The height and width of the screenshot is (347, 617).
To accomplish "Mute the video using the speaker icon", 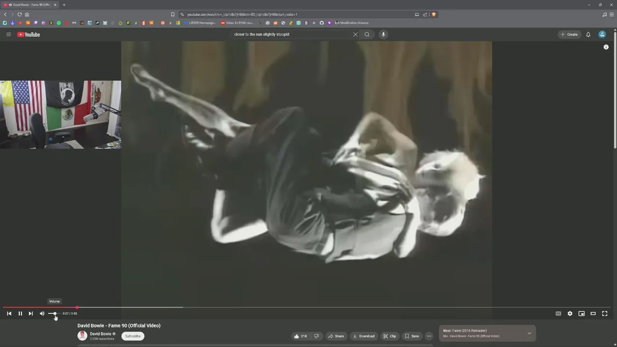I will click(42, 313).
